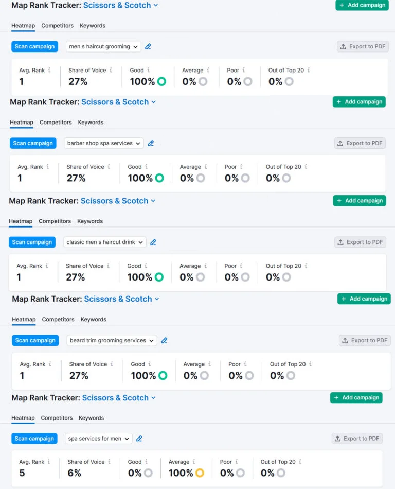The width and height of the screenshot is (395, 489).
Task: Click edit pencil beside 'beard trim grooming services'
Action: coord(165,341)
